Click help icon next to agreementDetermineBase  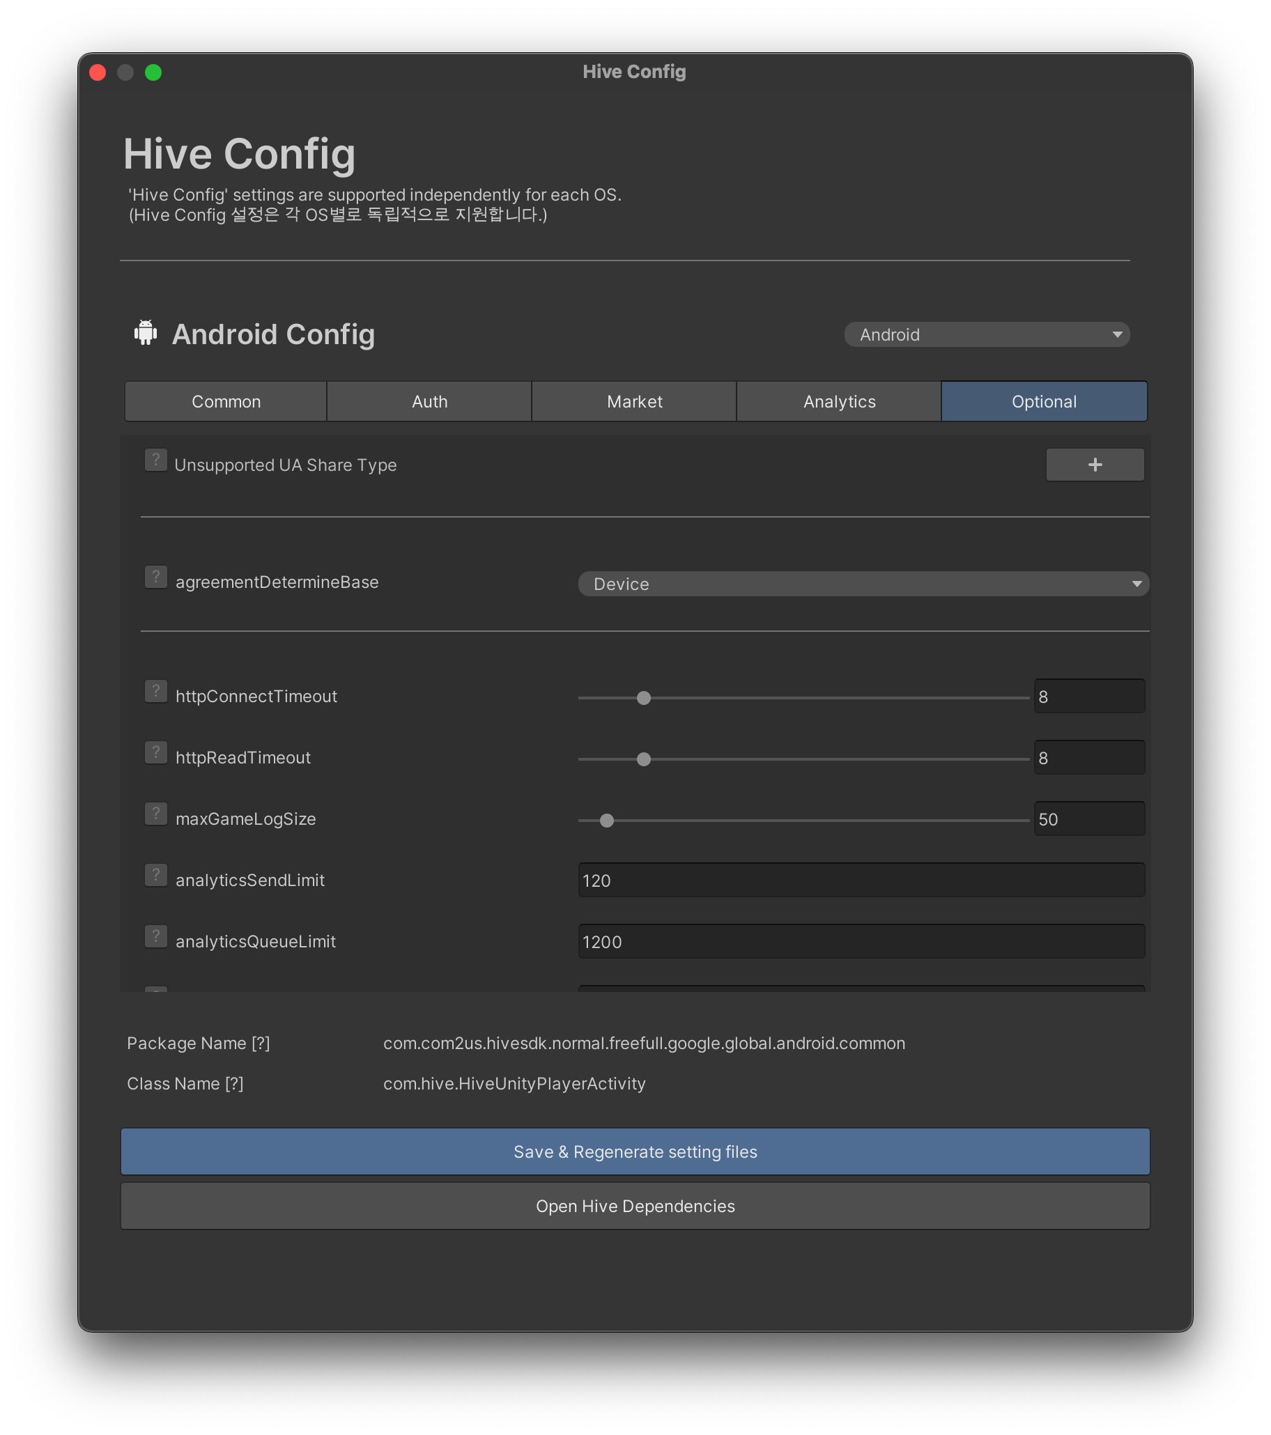coord(155,577)
